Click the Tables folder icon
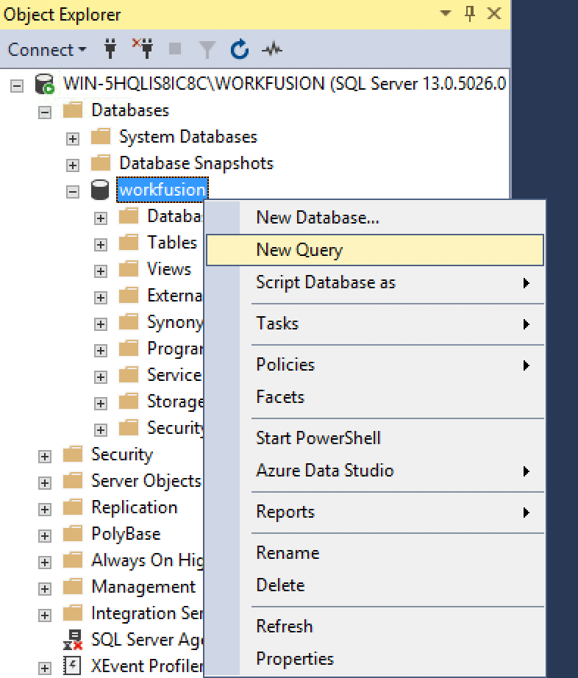578x678 pixels. point(129,242)
